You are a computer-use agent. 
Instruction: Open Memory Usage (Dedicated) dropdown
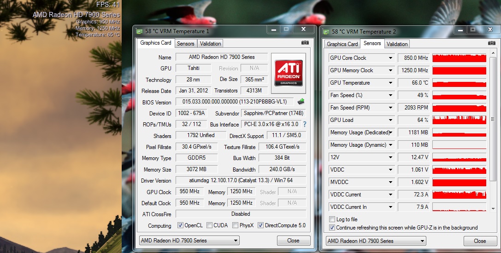390,132
